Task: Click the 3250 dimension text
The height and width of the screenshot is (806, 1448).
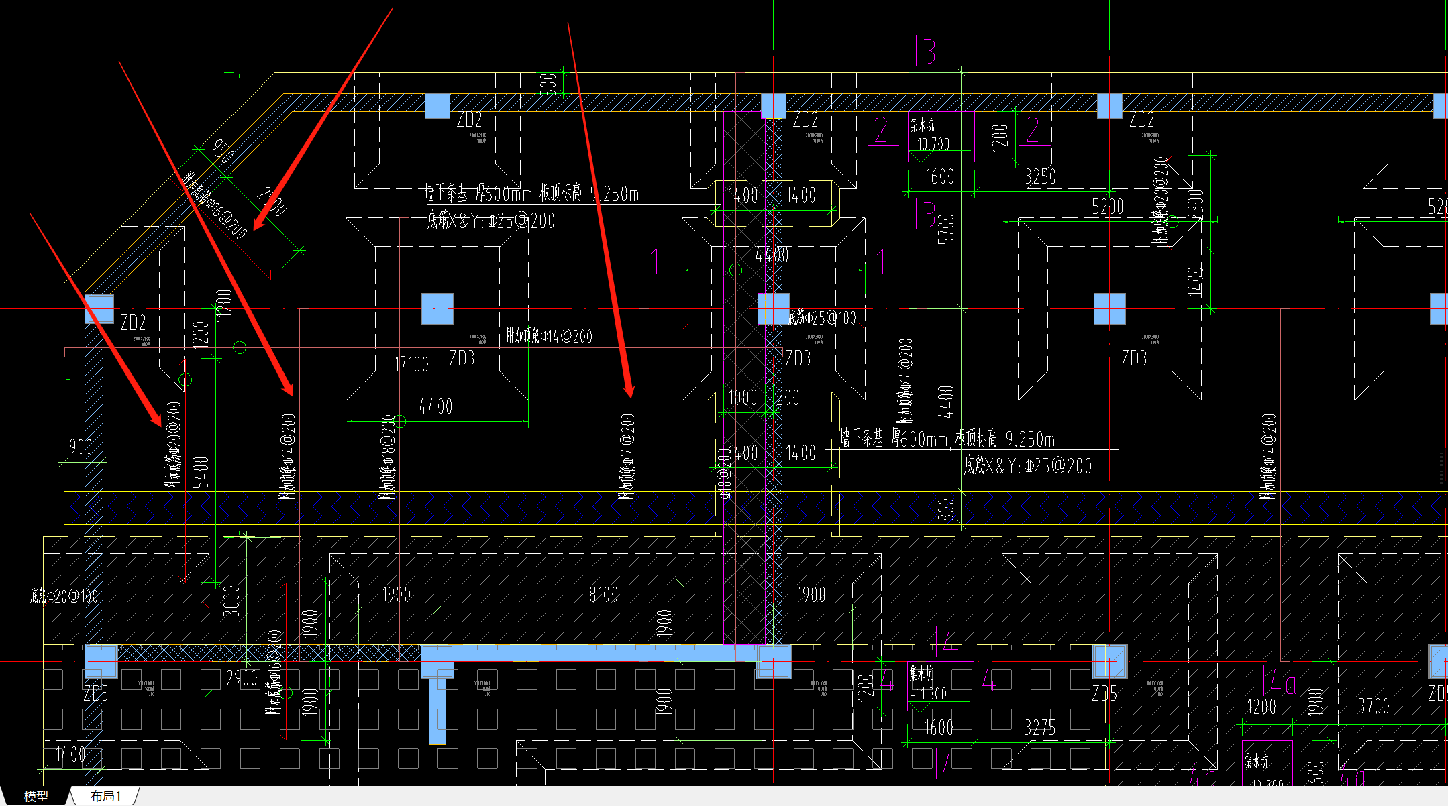Action: pyautogui.click(x=1041, y=177)
